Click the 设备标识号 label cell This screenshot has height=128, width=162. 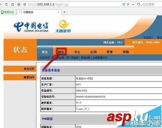pyautogui.click(x=58, y=97)
